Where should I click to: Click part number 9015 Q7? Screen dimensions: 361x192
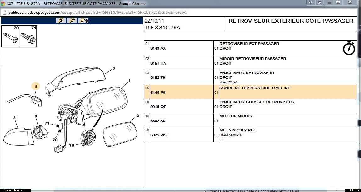(158, 107)
